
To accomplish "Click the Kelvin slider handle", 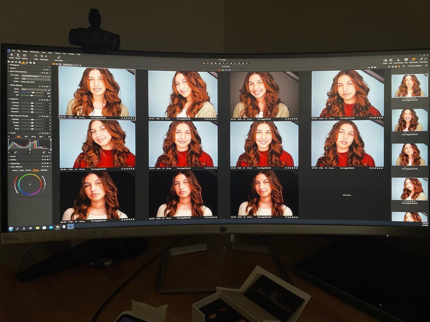I will pyautogui.click(x=33, y=93).
